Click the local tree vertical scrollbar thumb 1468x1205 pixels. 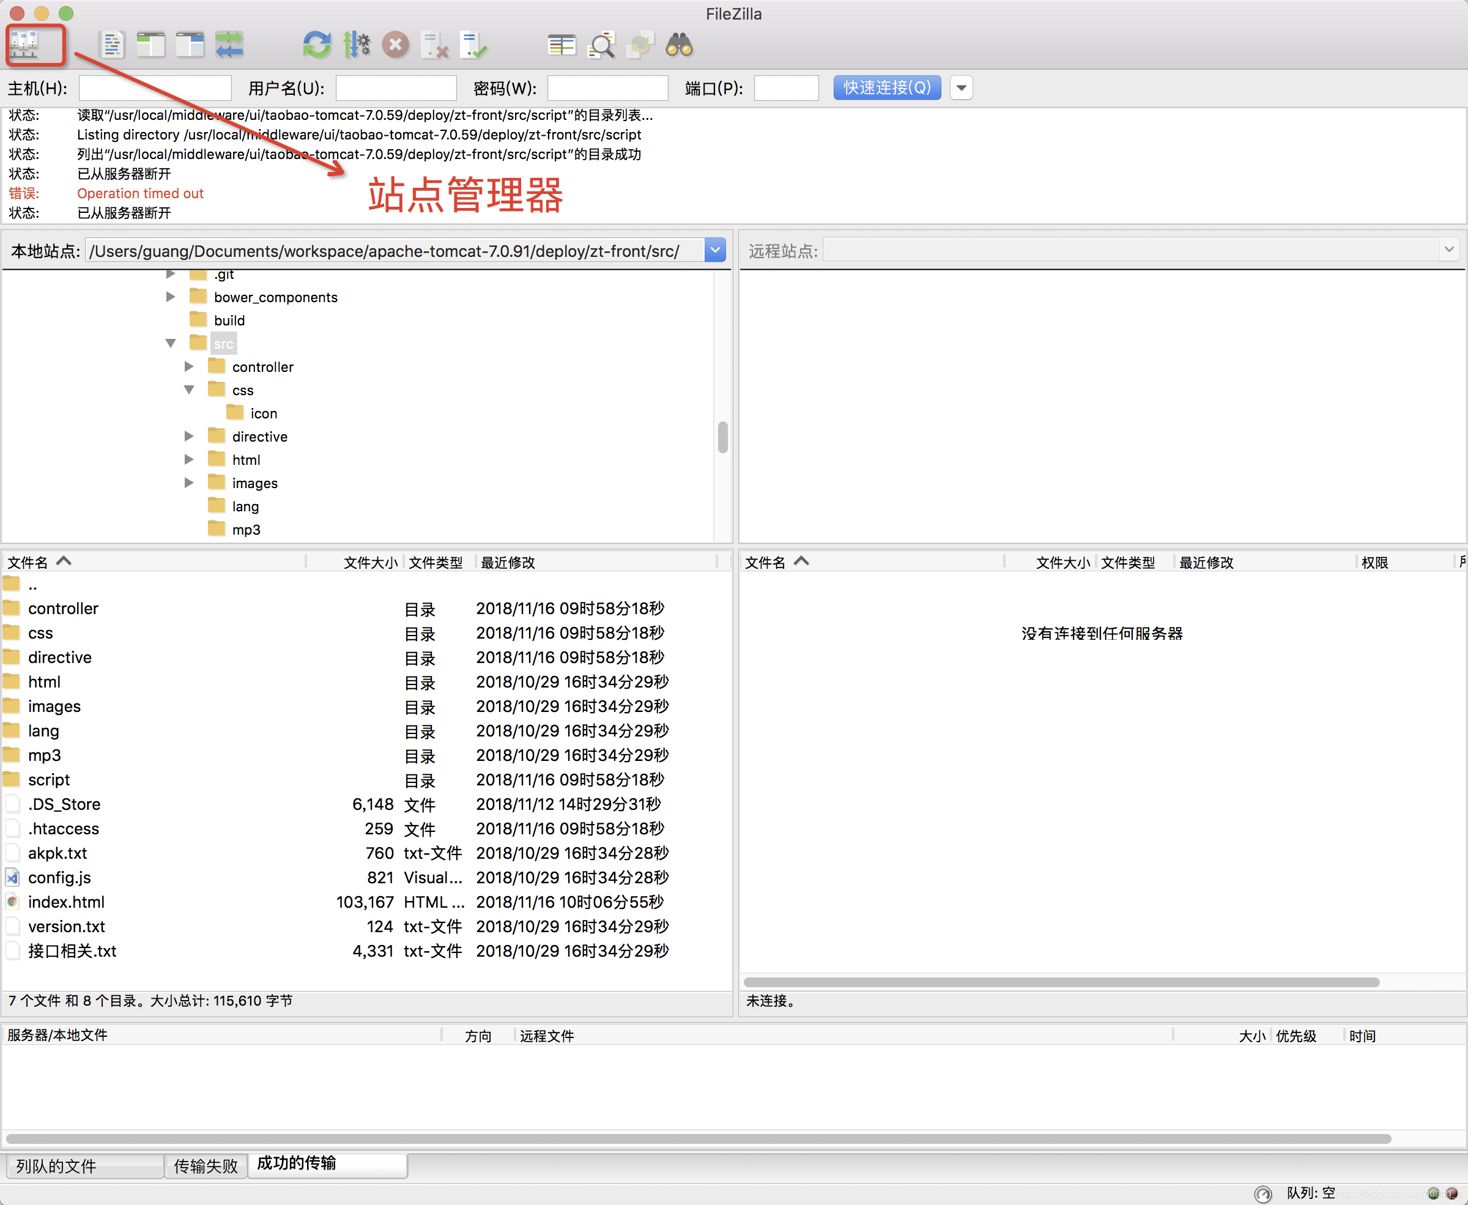click(x=722, y=437)
